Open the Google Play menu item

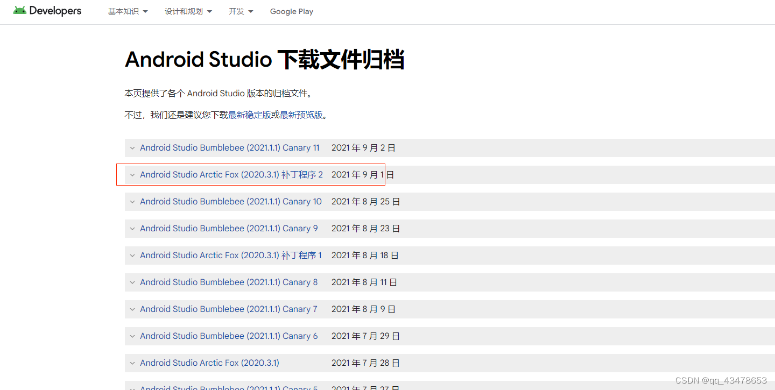click(291, 11)
